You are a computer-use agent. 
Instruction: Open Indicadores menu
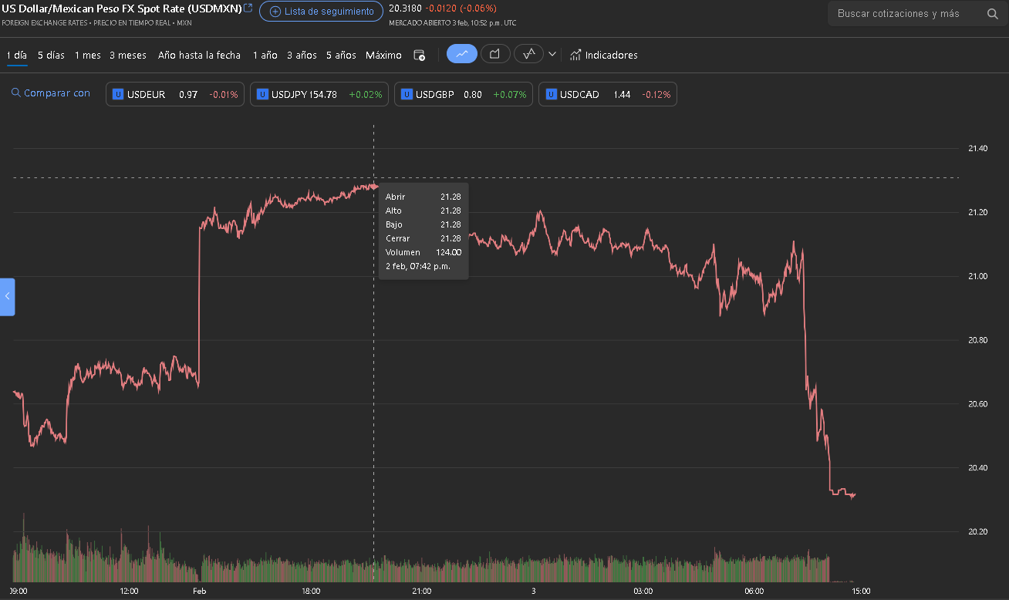(x=603, y=56)
